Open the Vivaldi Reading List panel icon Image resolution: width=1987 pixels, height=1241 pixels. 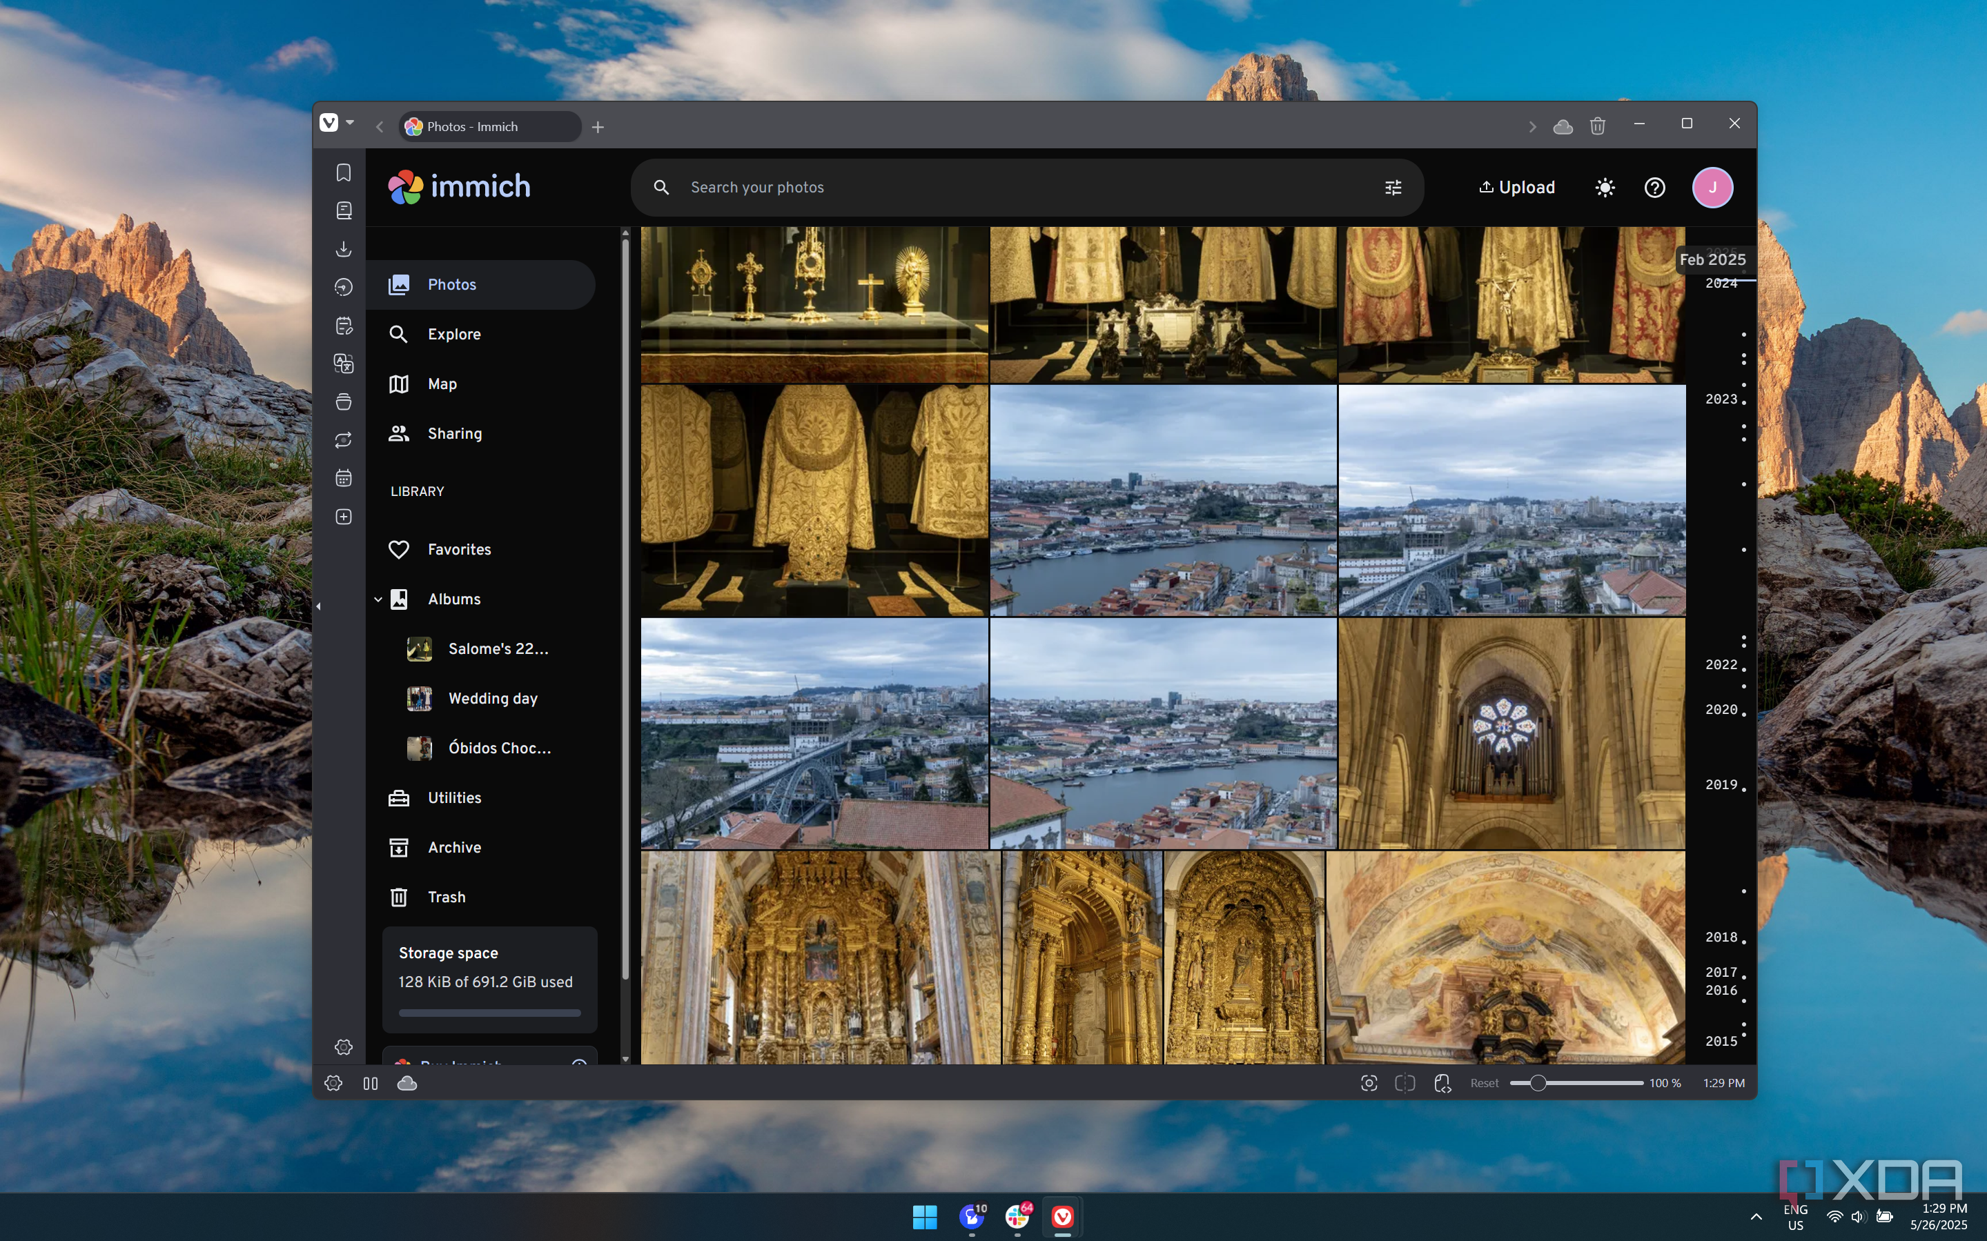tap(343, 211)
